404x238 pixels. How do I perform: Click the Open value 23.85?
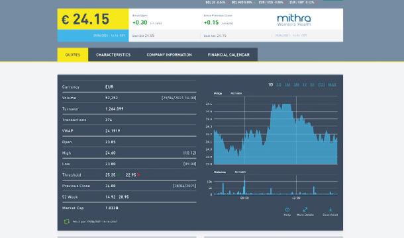pos(111,142)
